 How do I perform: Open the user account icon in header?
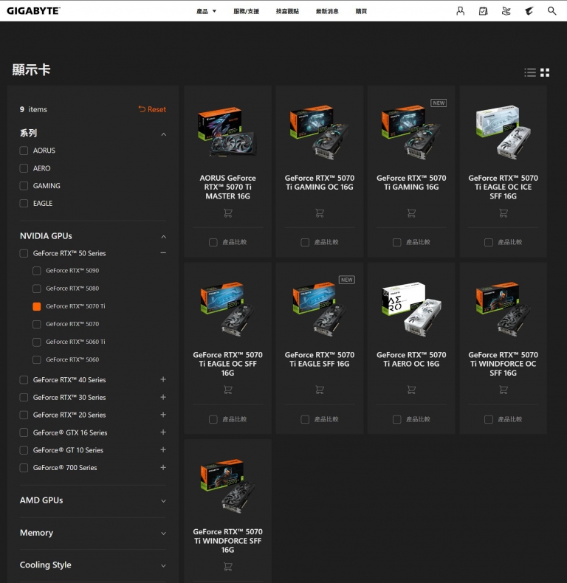click(460, 11)
